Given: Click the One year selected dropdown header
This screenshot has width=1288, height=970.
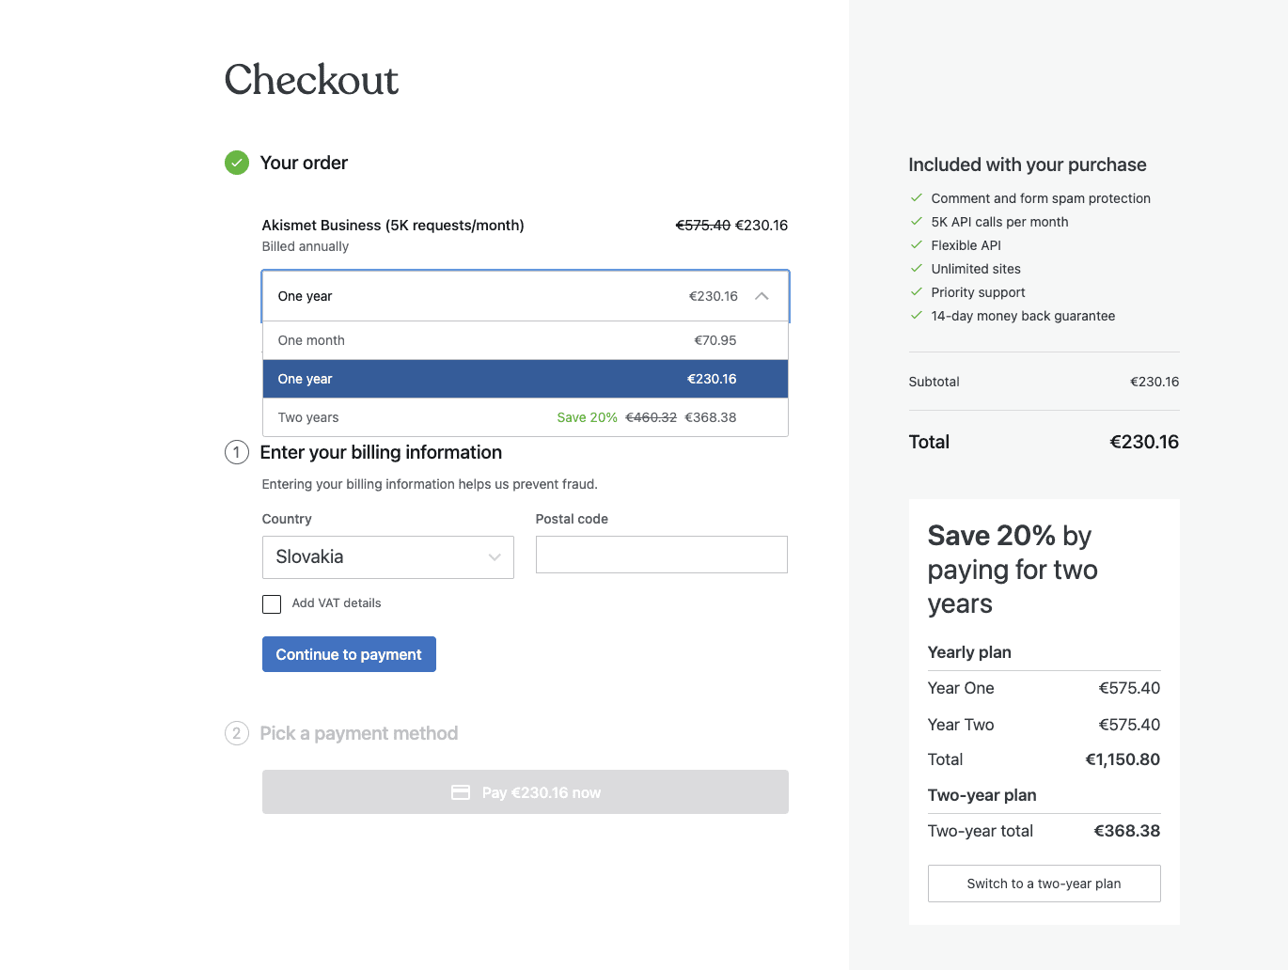Looking at the screenshot, I should [x=526, y=296].
